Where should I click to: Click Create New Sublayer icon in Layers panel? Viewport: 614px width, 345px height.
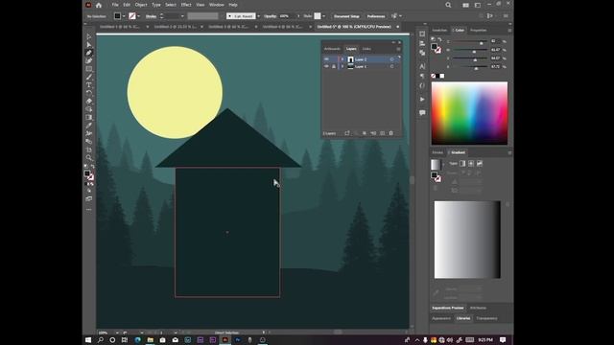tap(373, 133)
